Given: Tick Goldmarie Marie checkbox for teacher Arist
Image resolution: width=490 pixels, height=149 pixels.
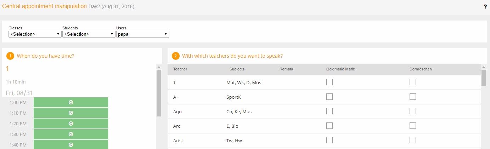Looking at the screenshot, I should [330, 140].
